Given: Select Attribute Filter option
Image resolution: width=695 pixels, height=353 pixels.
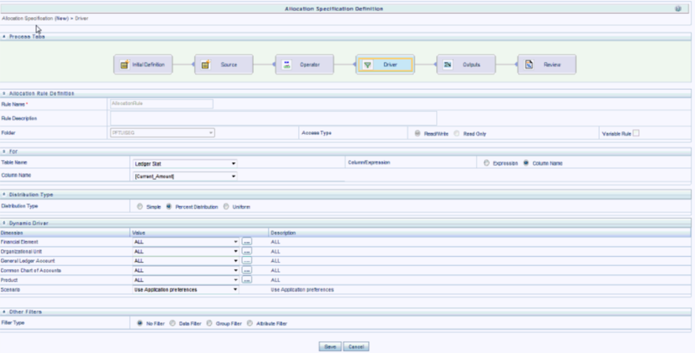Looking at the screenshot, I should tap(250, 324).
